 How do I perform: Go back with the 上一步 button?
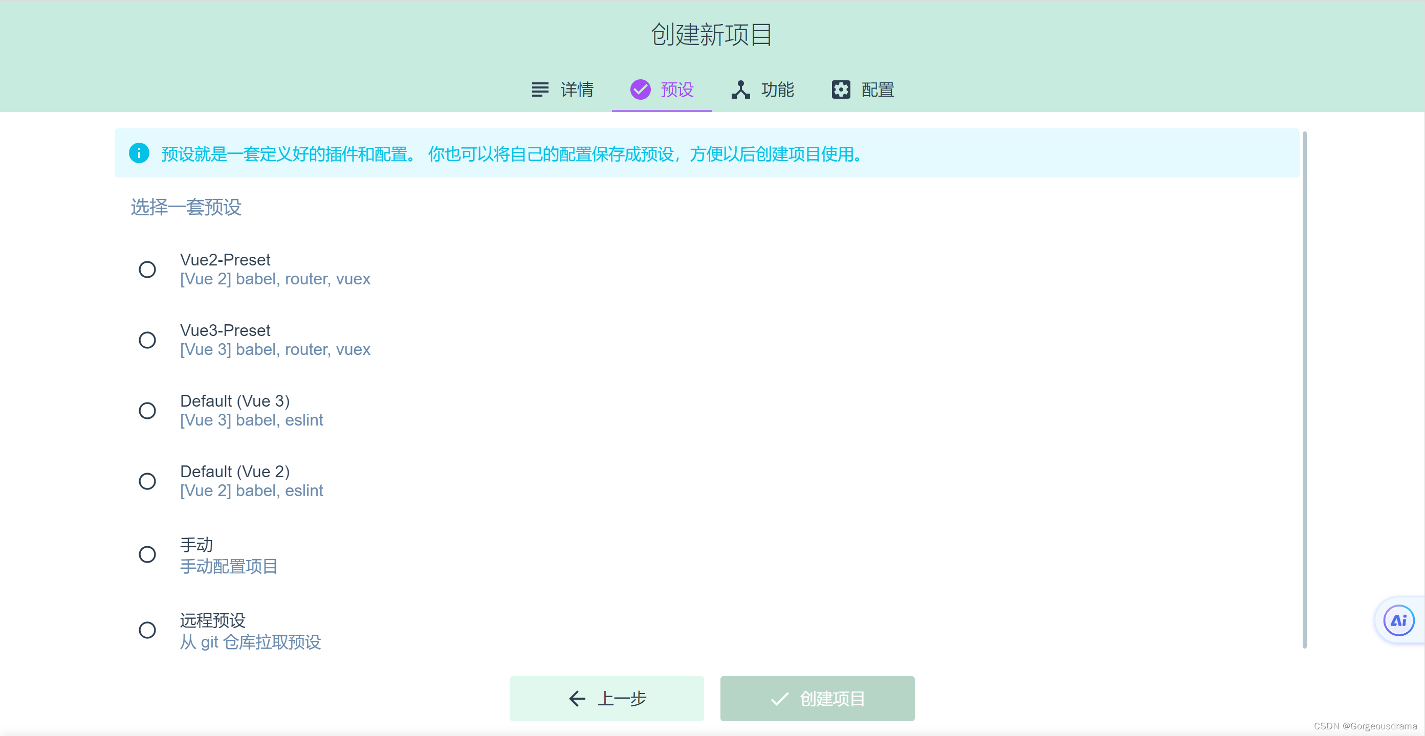click(606, 698)
